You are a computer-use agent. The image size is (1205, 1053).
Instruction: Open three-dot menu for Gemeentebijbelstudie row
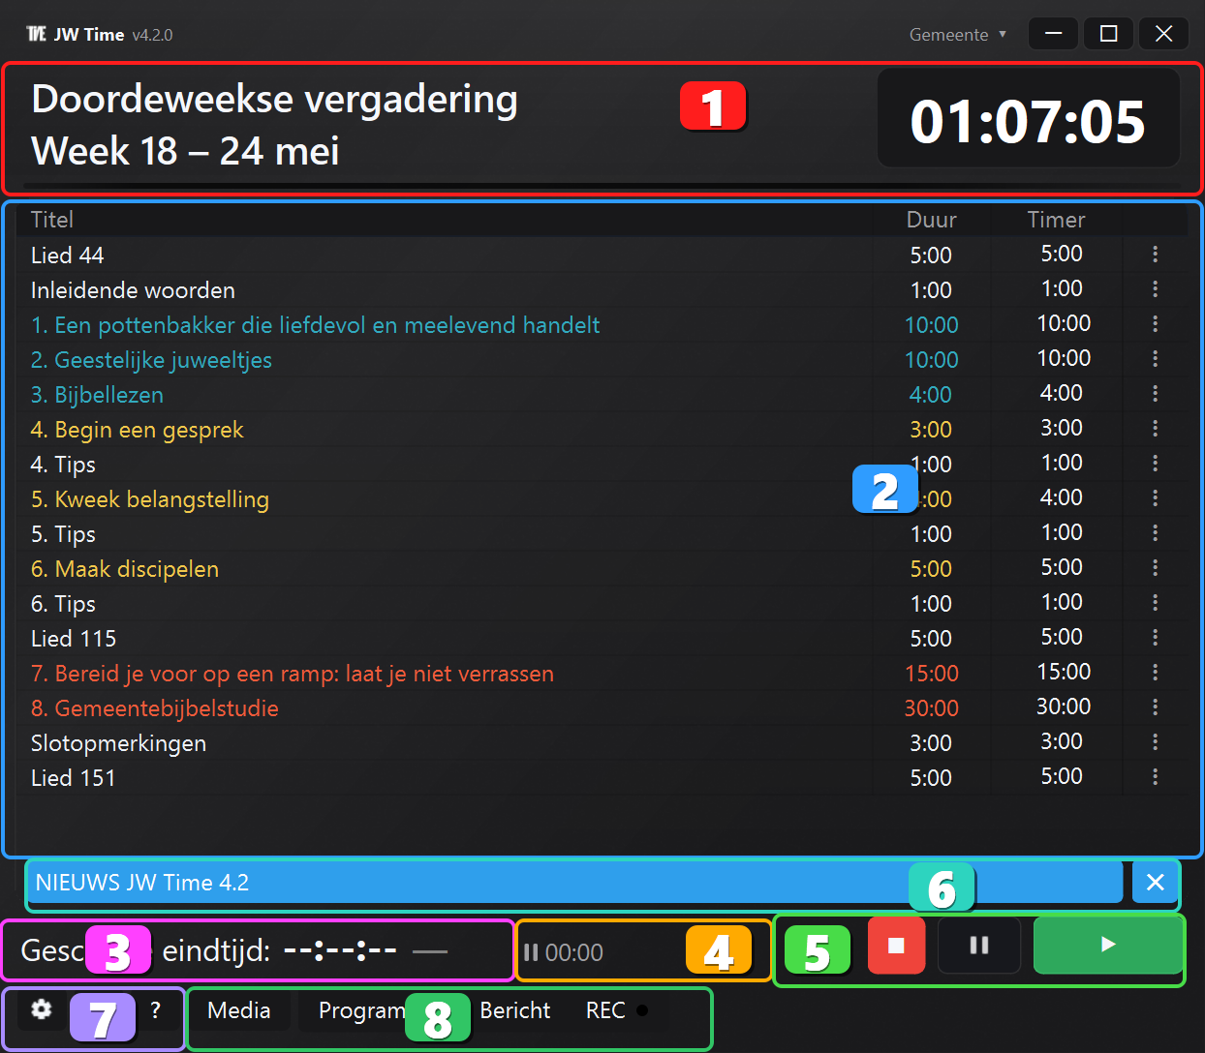[x=1155, y=707]
